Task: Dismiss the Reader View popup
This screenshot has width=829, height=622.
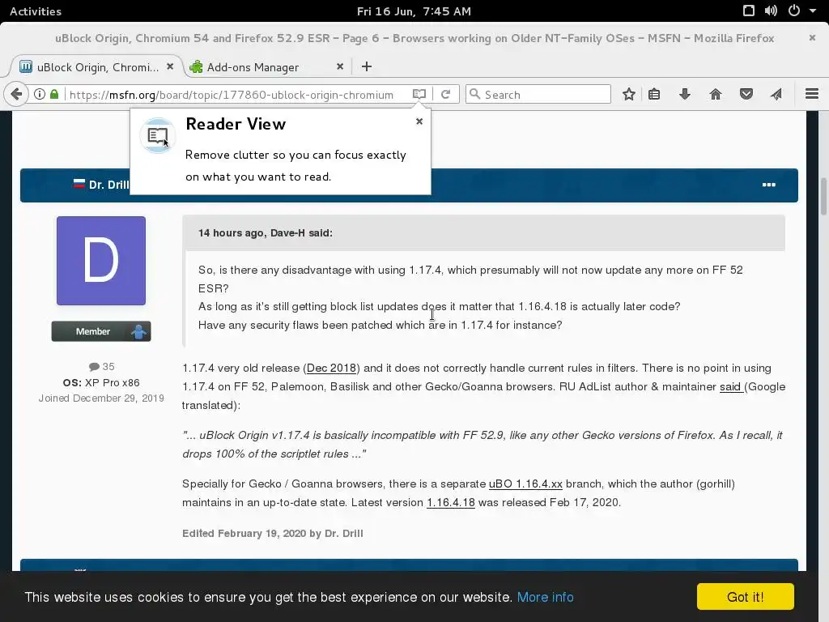Action: click(x=419, y=121)
